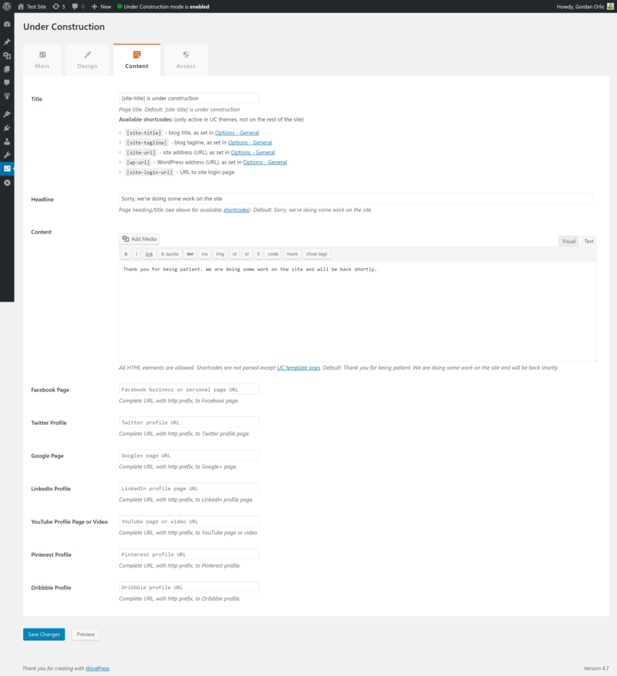The image size is (617, 676).
Task: Focus the Twitter Profile URL field
Action: point(189,422)
